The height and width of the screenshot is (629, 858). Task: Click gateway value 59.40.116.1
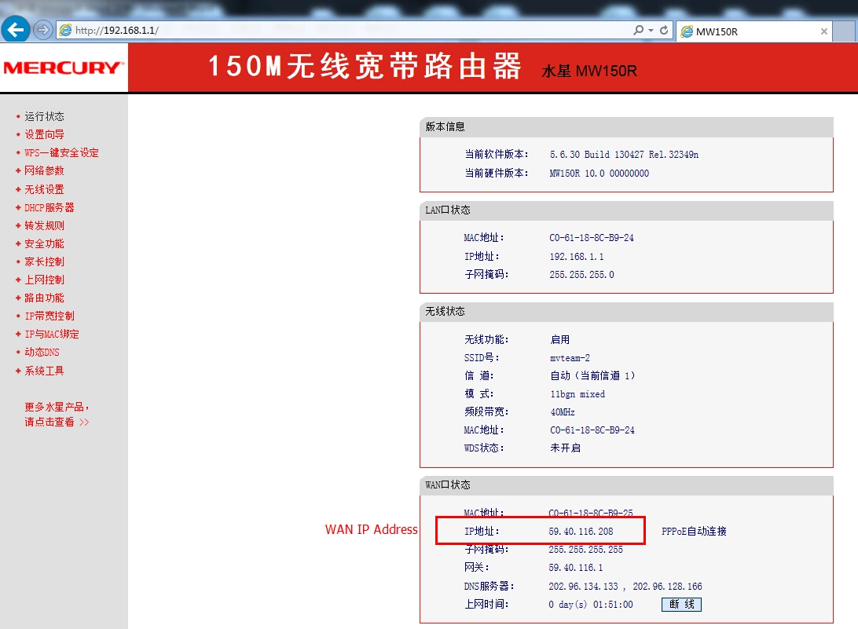pos(576,568)
